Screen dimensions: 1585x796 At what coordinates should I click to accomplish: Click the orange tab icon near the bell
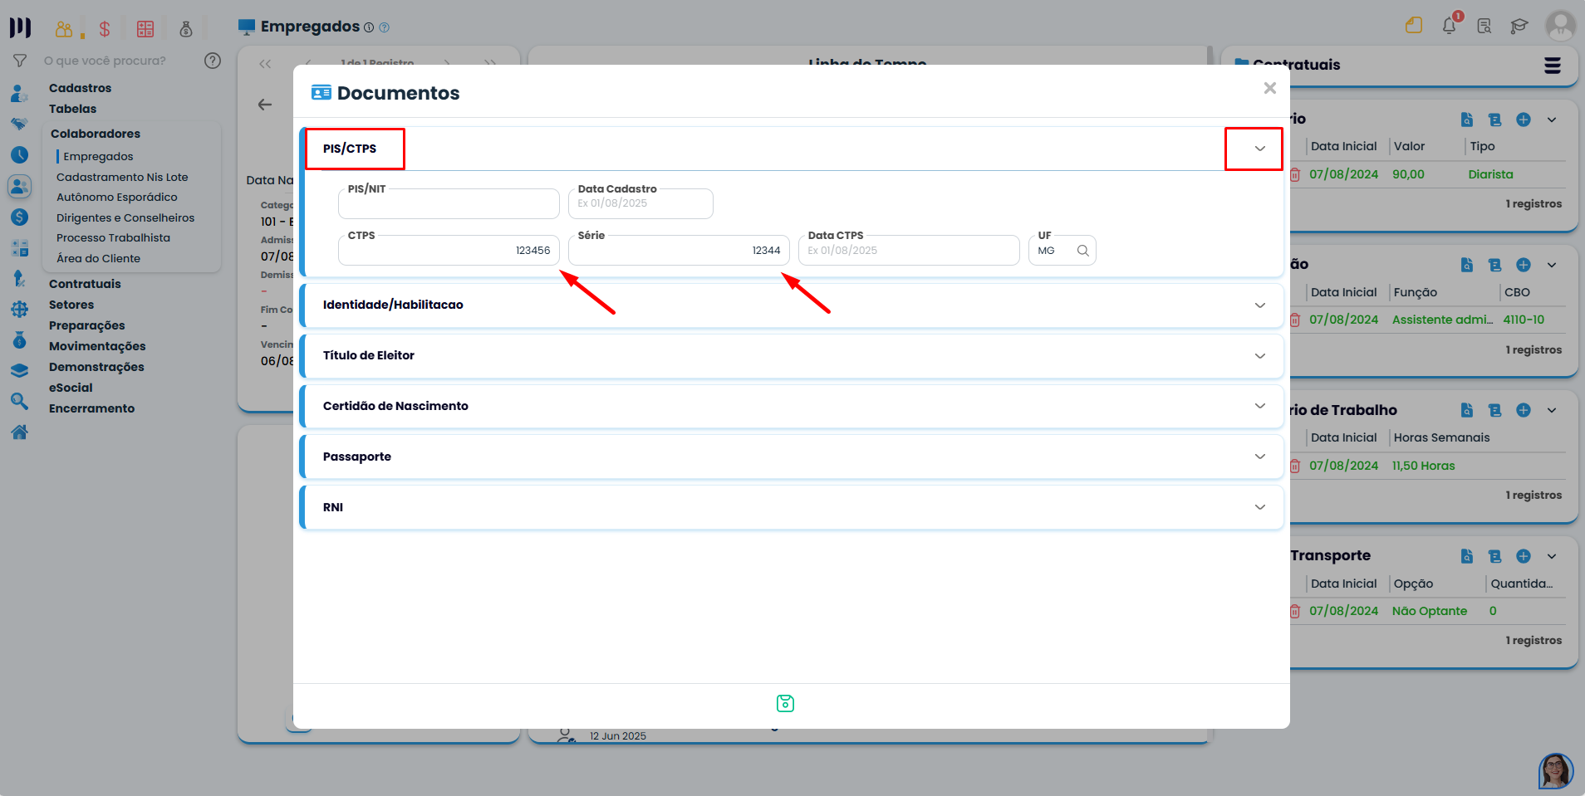coord(1414,25)
